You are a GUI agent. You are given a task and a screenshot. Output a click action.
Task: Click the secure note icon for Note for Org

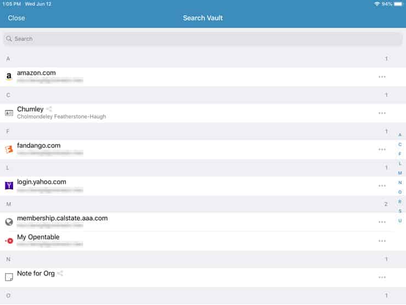[x=9, y=278]
